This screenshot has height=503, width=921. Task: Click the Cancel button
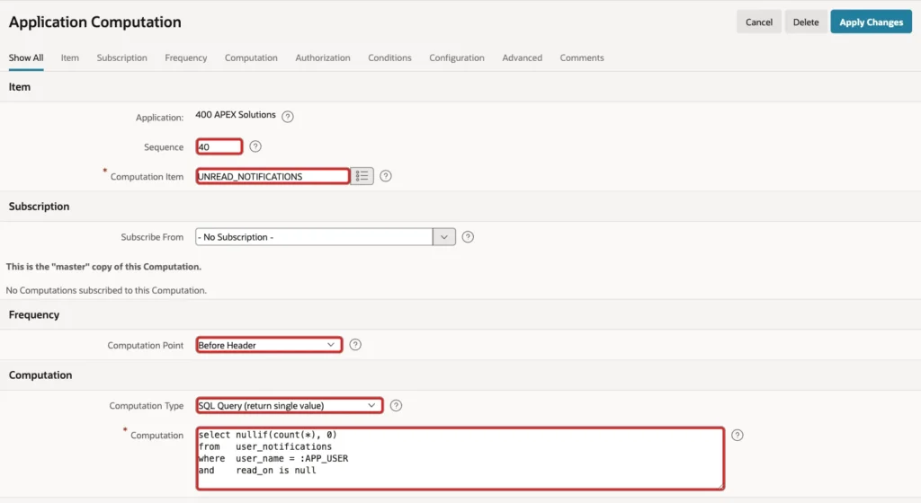pos(759,22)
